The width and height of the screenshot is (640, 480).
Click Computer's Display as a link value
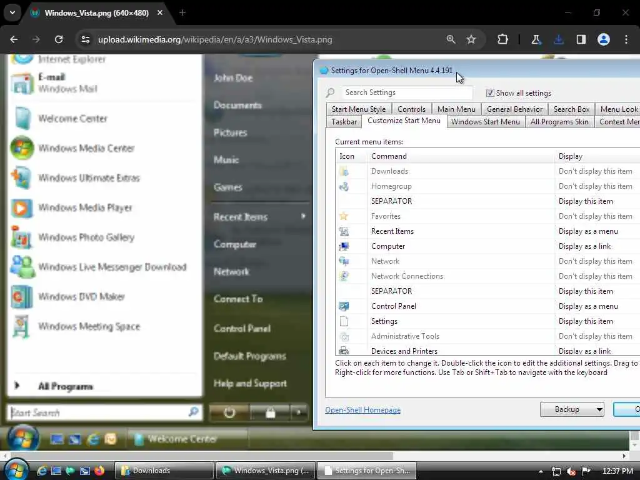(x=584, y=246)
